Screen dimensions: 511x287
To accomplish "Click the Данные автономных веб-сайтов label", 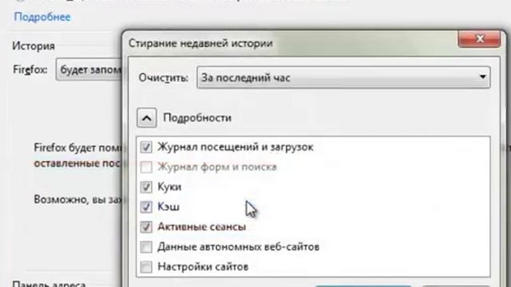I will [x=239, y=247].
